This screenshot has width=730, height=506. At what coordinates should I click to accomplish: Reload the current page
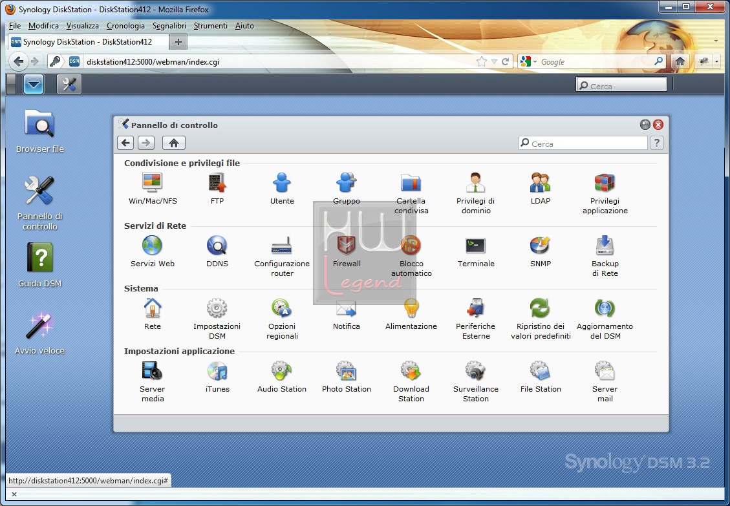[505, 61]
